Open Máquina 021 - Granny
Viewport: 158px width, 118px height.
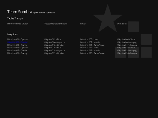[17, 53]
